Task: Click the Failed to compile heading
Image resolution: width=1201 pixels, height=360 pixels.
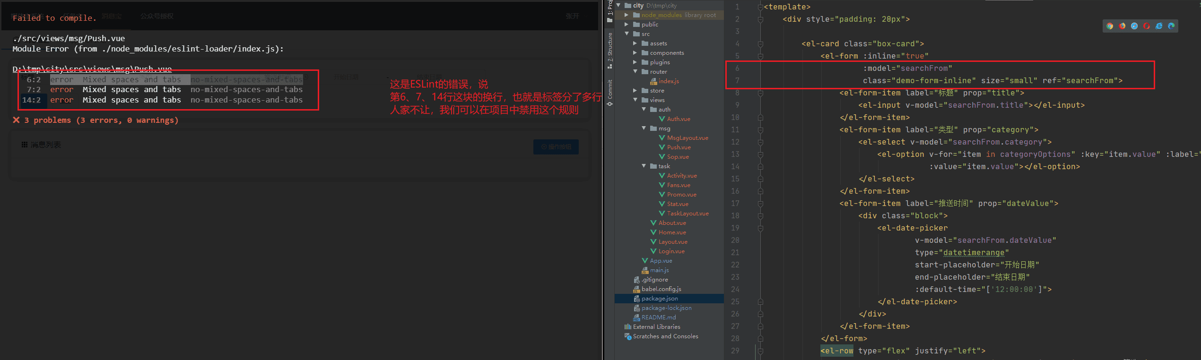Action: coord(54,18)
